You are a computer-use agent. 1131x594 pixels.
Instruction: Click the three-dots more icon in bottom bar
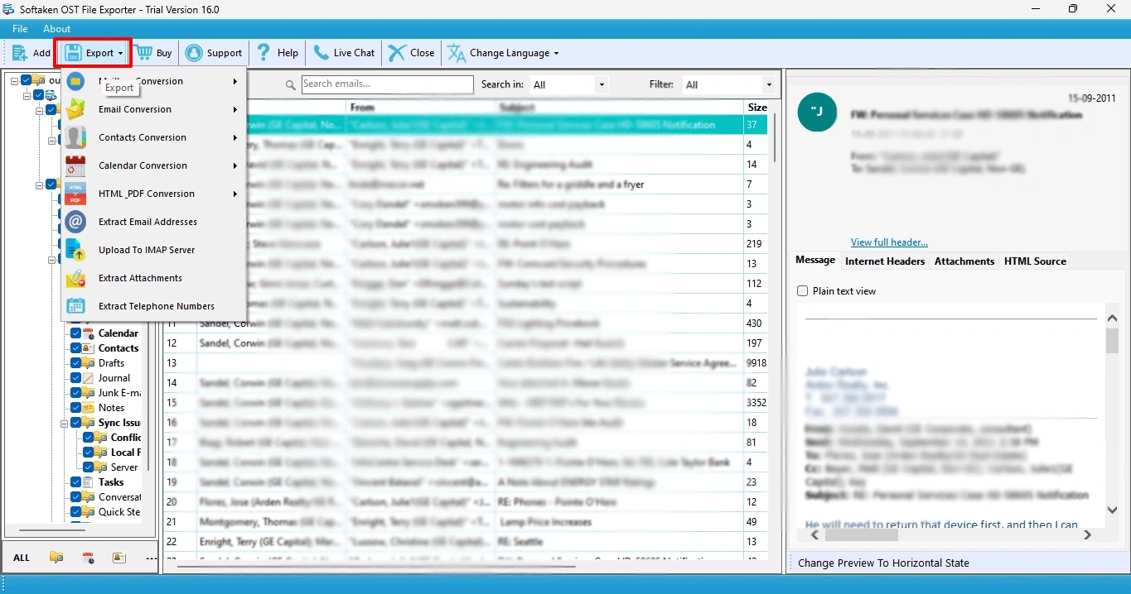(x=151, y=558)
